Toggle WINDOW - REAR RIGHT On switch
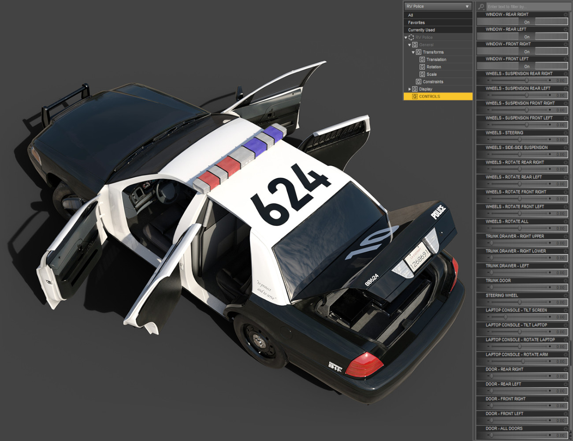Viewport: 573px width, 441px height. [522, 22]
